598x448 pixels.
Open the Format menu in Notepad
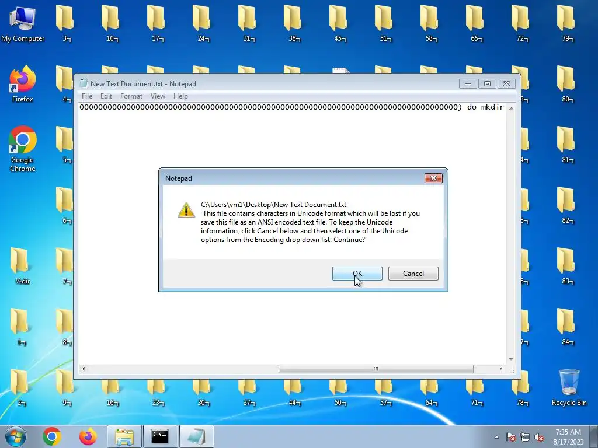coord(131,96)
